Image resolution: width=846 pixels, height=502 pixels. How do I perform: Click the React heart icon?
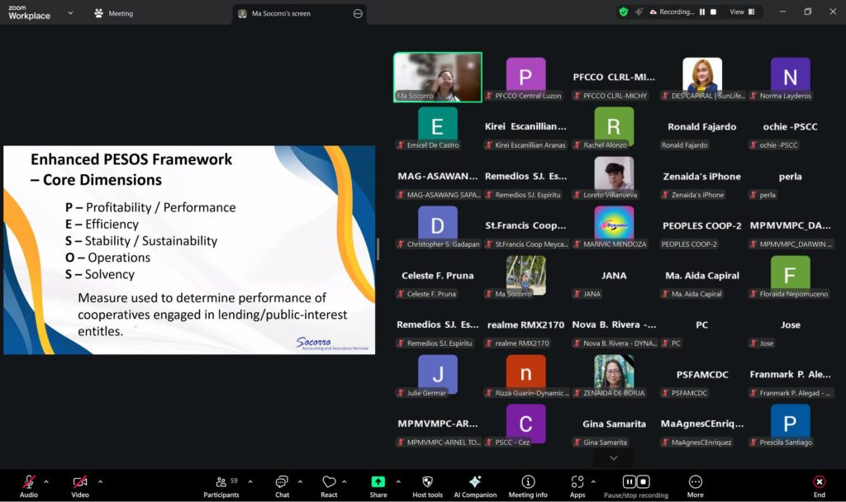(329, 483)
